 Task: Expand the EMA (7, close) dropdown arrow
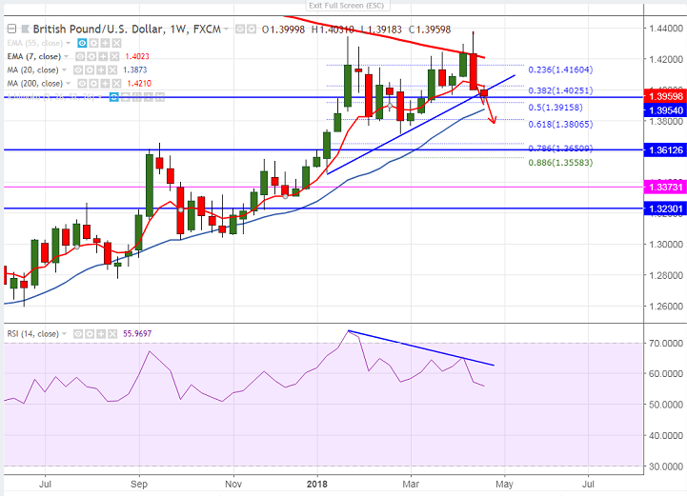[x=66, y=56]
